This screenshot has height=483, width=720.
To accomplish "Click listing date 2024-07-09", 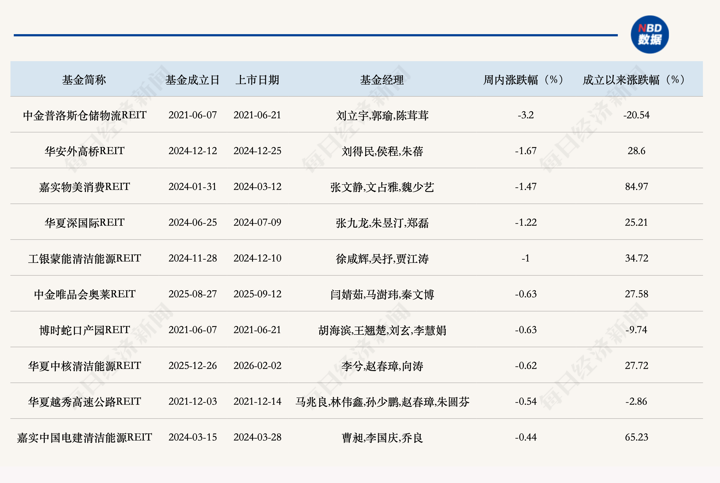I will (257, 222).
